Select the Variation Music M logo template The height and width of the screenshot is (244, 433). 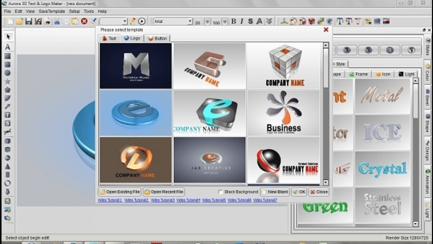135,66
